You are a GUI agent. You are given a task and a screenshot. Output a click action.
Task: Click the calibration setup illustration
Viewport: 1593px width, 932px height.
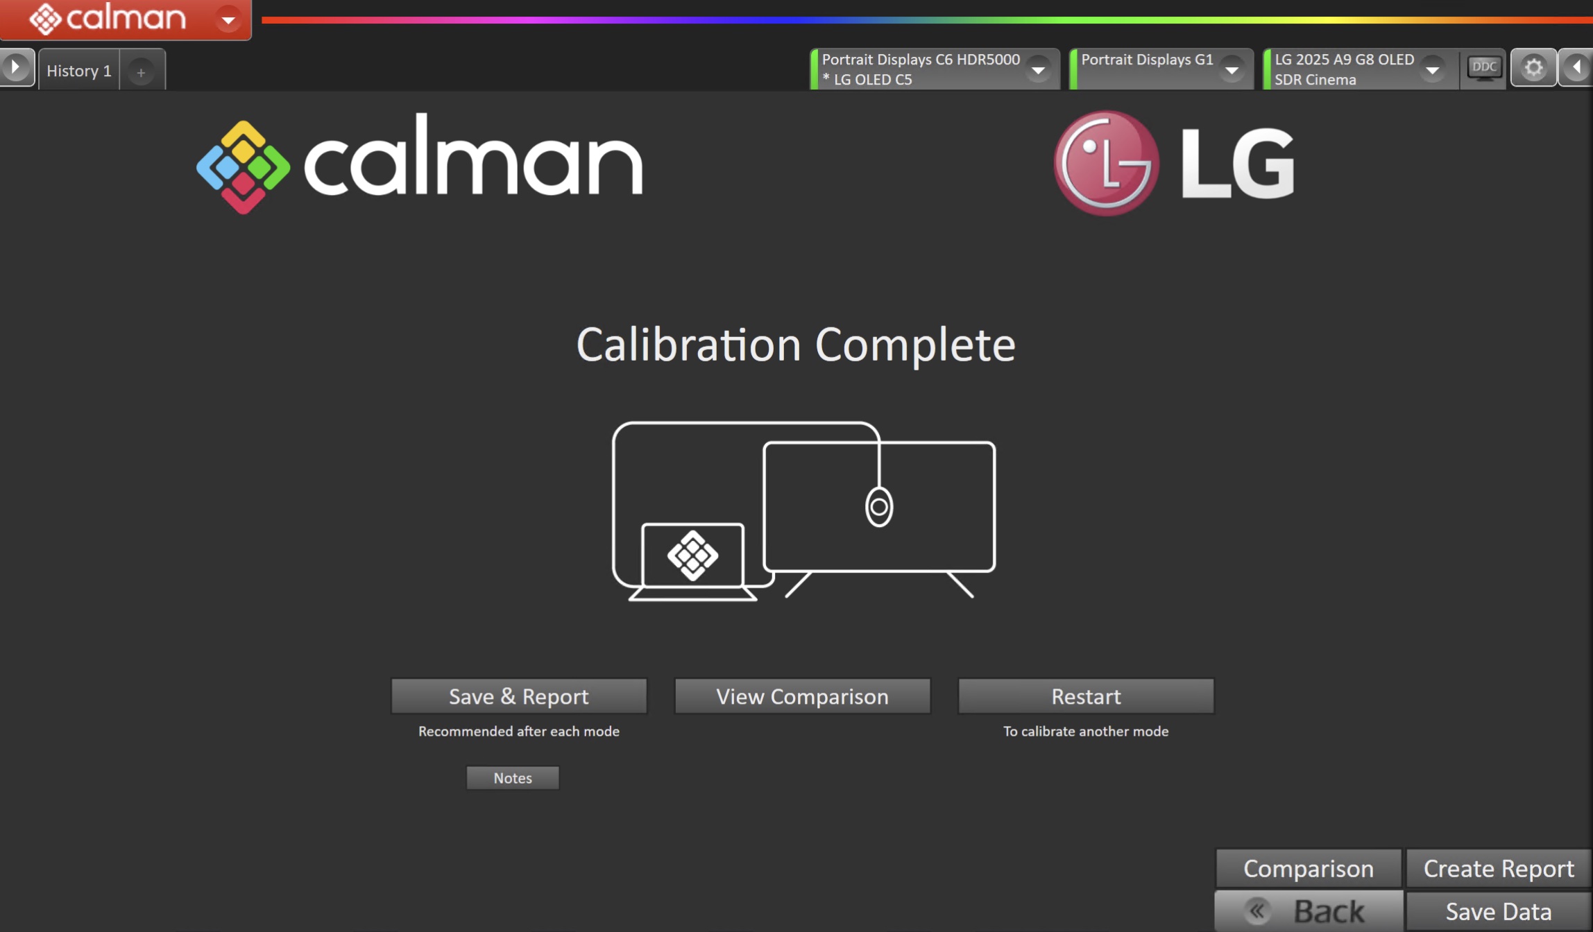[x=803, y=510]
